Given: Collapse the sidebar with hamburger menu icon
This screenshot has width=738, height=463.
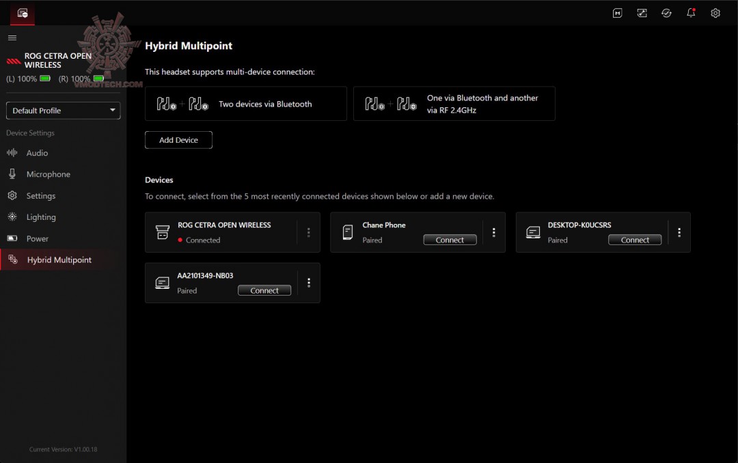Looking at the screenshot, I should 12,38.
